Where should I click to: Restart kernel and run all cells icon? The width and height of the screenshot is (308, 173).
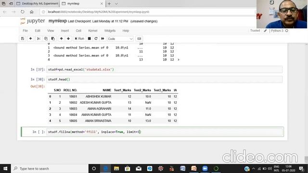pos(103,38)
